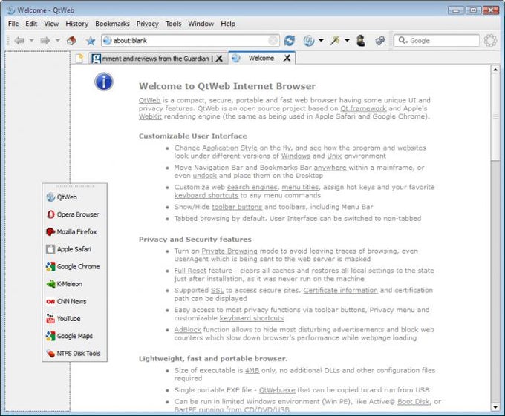Viewport: 505px width, 416px height.
Task: Open the Privacy menu
Action: 147,24
